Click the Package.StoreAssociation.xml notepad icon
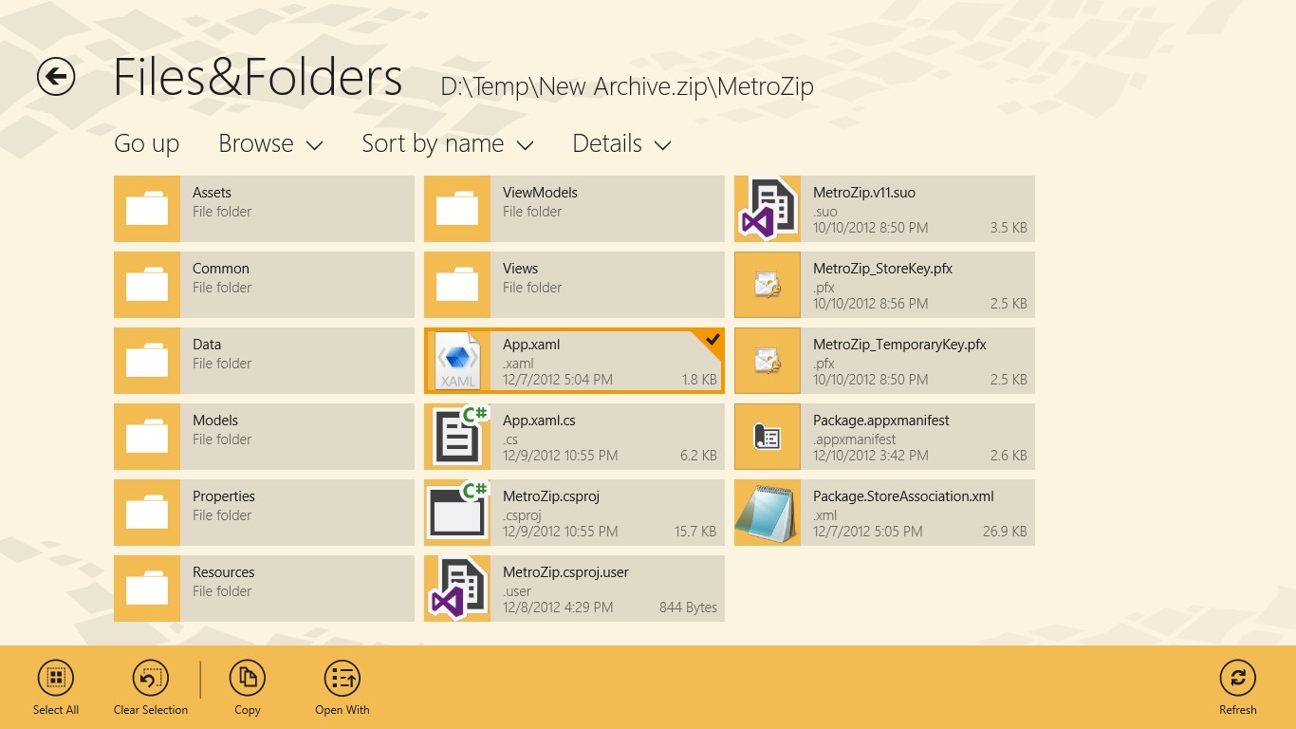The image size is (1296, 729). pos(768,513)
